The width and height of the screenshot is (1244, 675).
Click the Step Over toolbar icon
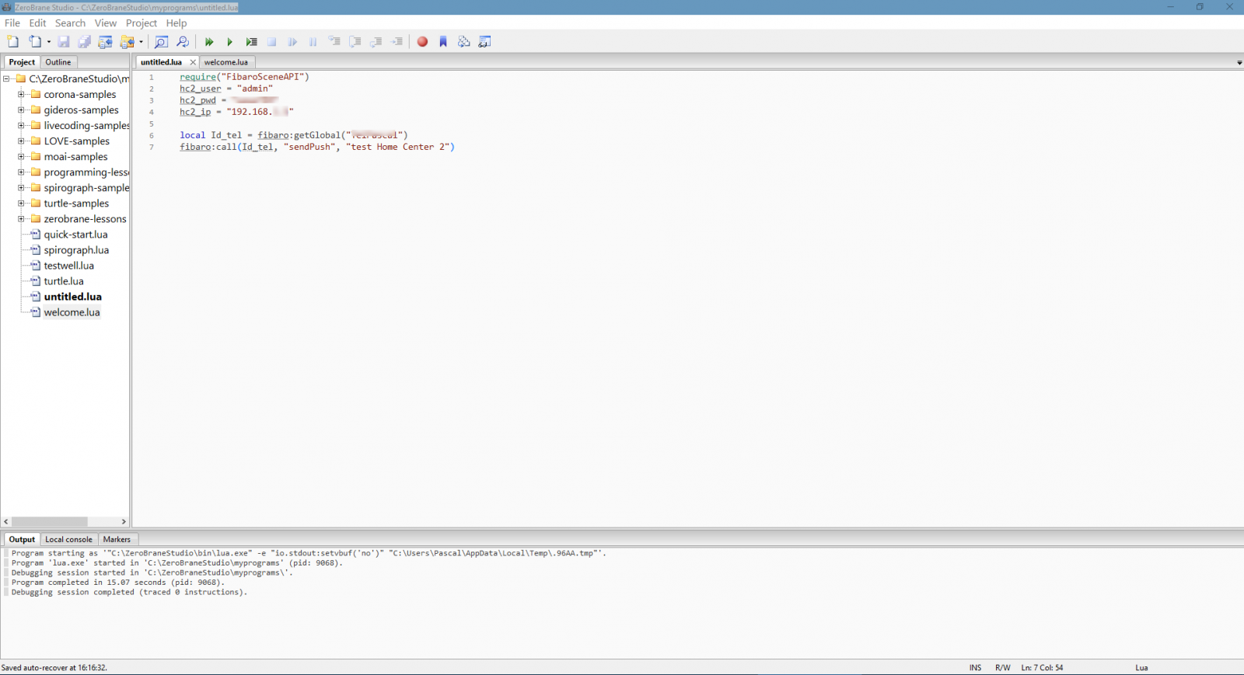pos(355,42)
